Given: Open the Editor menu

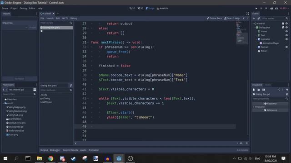Looking at the screenshot, I should (32, 8).
